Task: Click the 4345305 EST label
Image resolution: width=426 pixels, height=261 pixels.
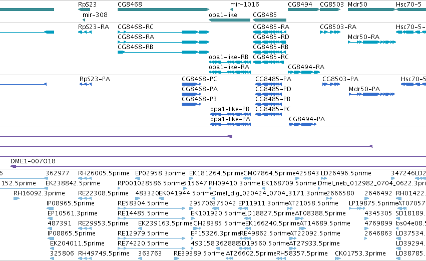Action: pyautogui.click(x=378, y=213)
